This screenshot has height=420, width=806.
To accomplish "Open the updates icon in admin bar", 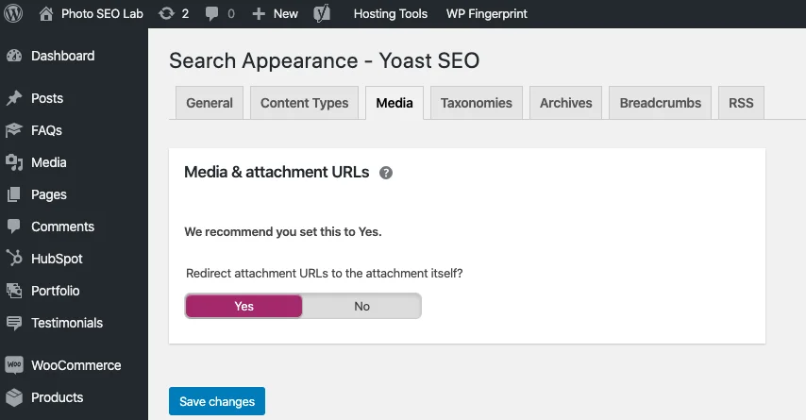I will pos(166,14).
